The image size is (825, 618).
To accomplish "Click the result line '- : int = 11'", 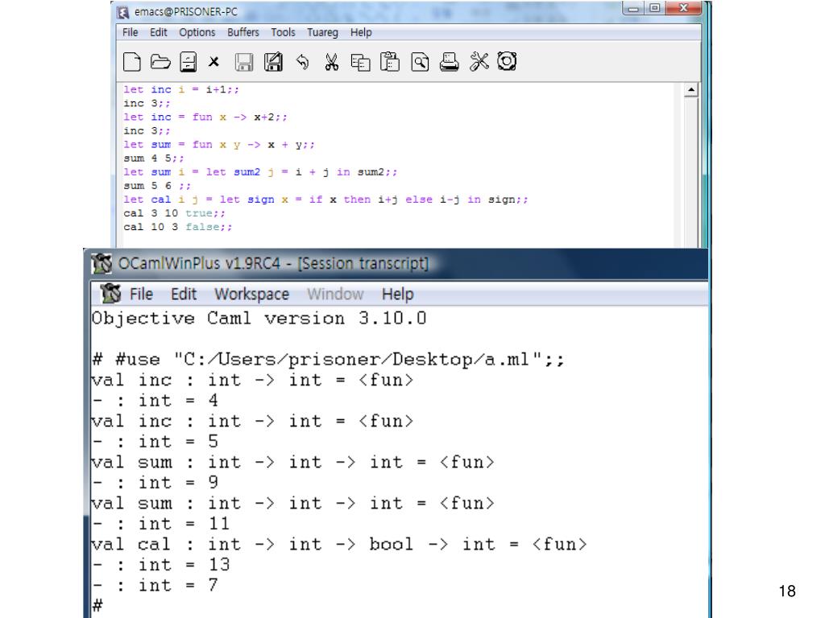I will (161, 524).
